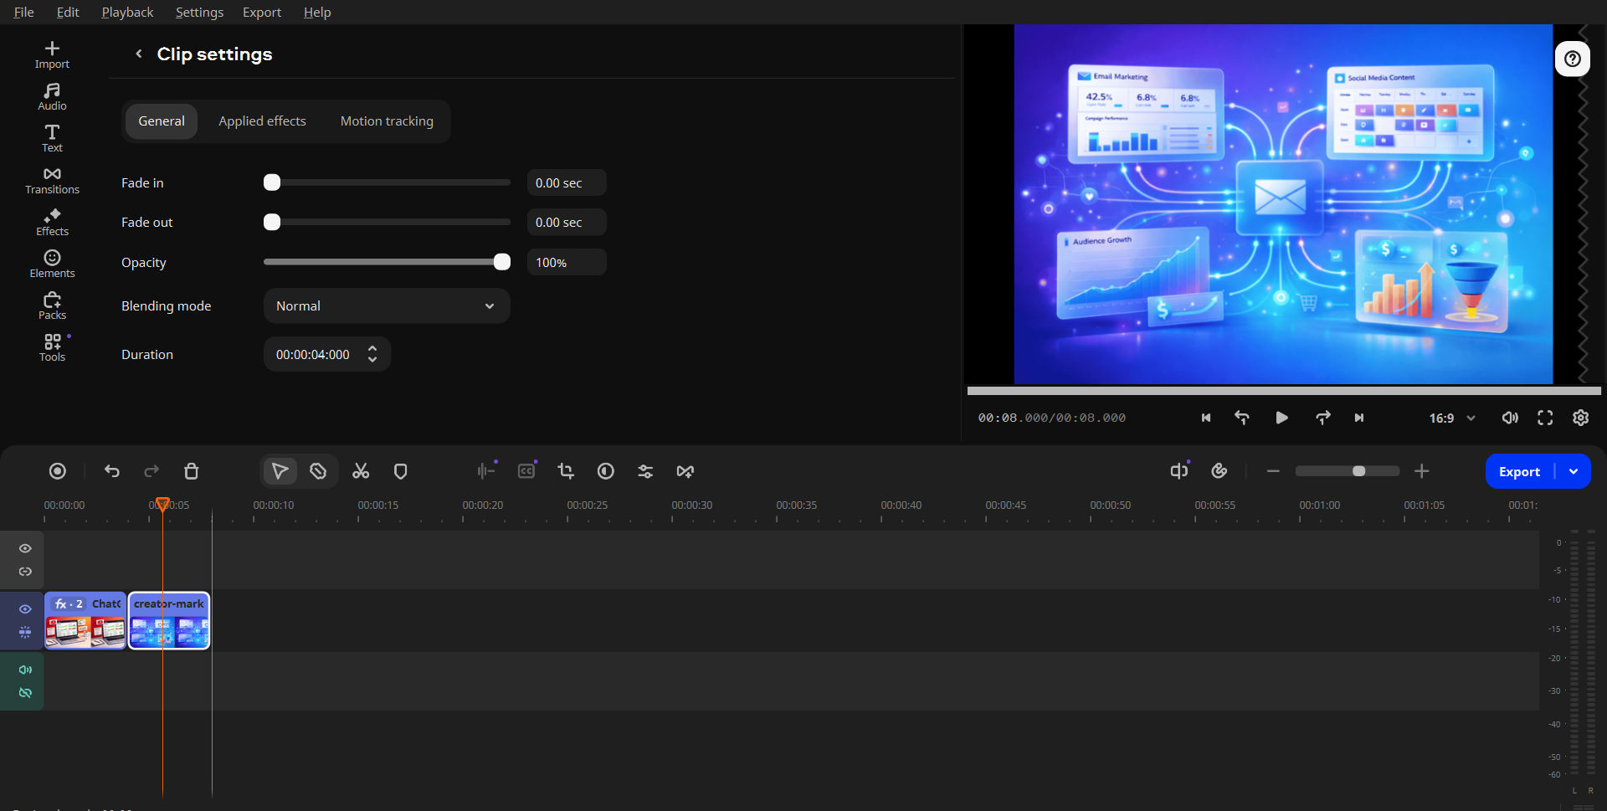Go back from Clip settings
1607x811 pixels.
(139, 54)
